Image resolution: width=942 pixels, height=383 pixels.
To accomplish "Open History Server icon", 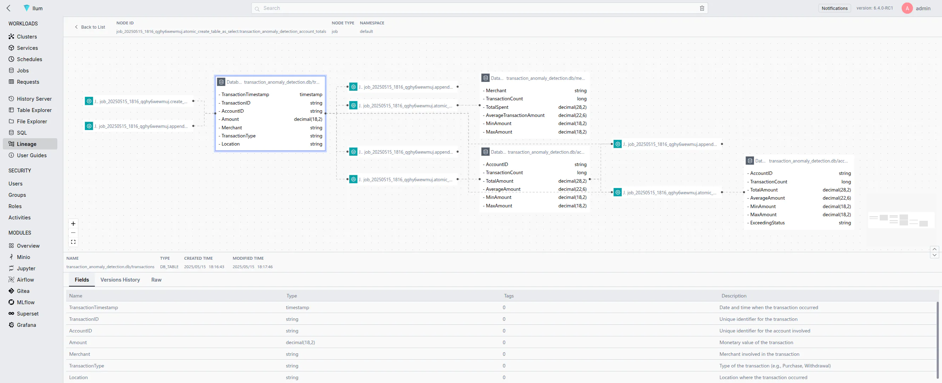I will click(x=11, y=99).
